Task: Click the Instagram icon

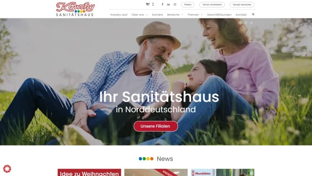Action: click(x=175, y=5)
